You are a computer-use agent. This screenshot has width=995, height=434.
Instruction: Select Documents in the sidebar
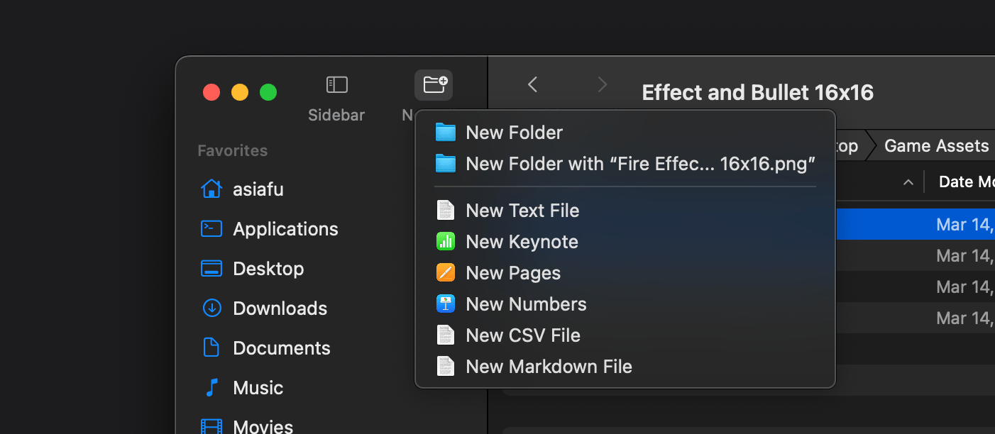281,348
